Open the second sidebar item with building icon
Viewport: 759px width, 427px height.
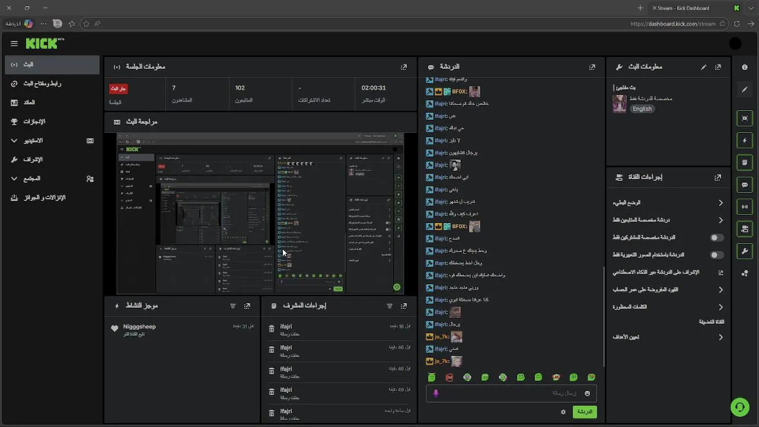point(52,103)
